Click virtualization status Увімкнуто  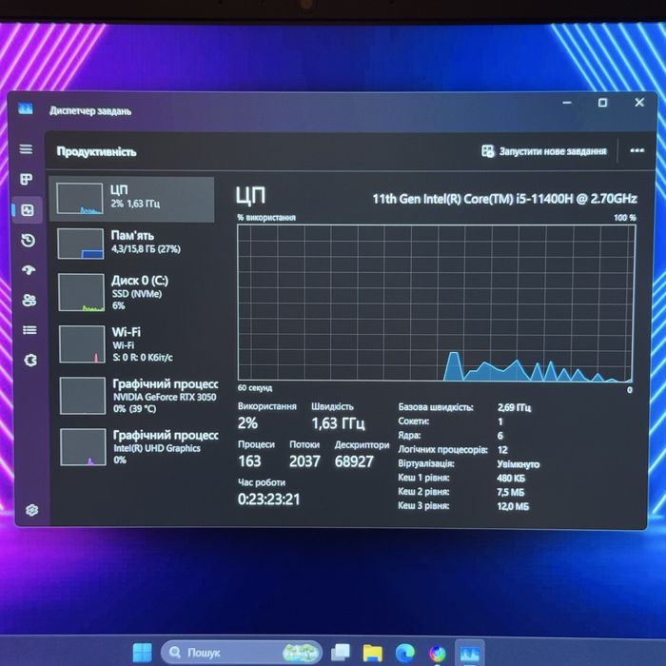point(519,464)
